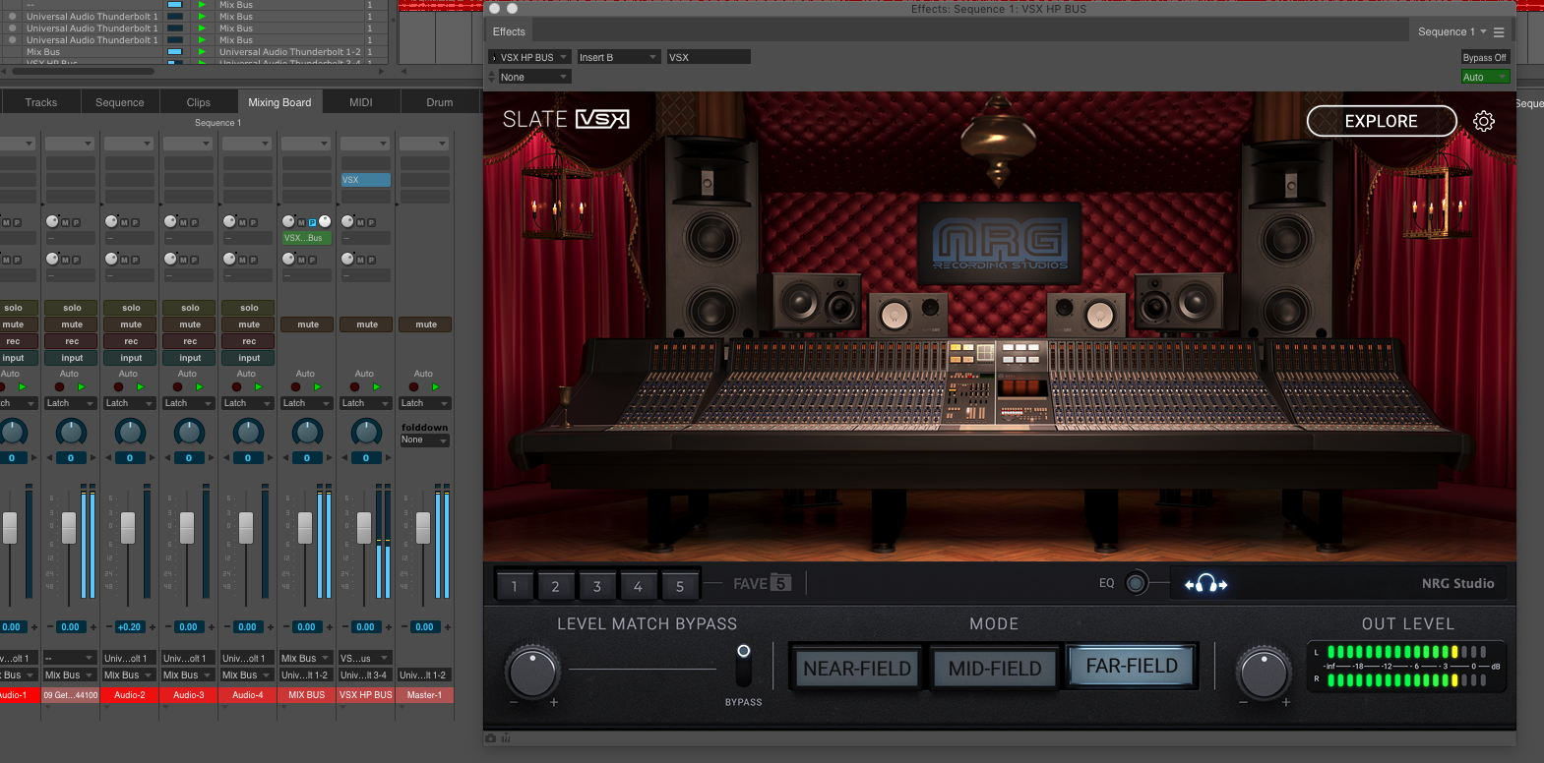The height and width of the screenshot is (763, 1544).
Task: Click the plus sign by the Out Level knob
Action: pyautogui.click(x=1286, y=702)
